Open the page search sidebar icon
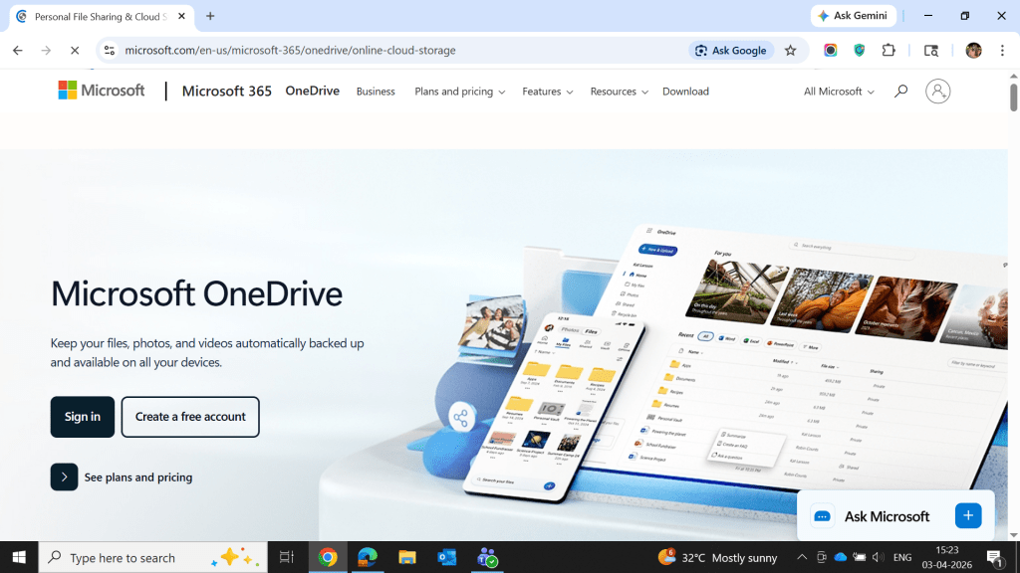 (931, 50)
